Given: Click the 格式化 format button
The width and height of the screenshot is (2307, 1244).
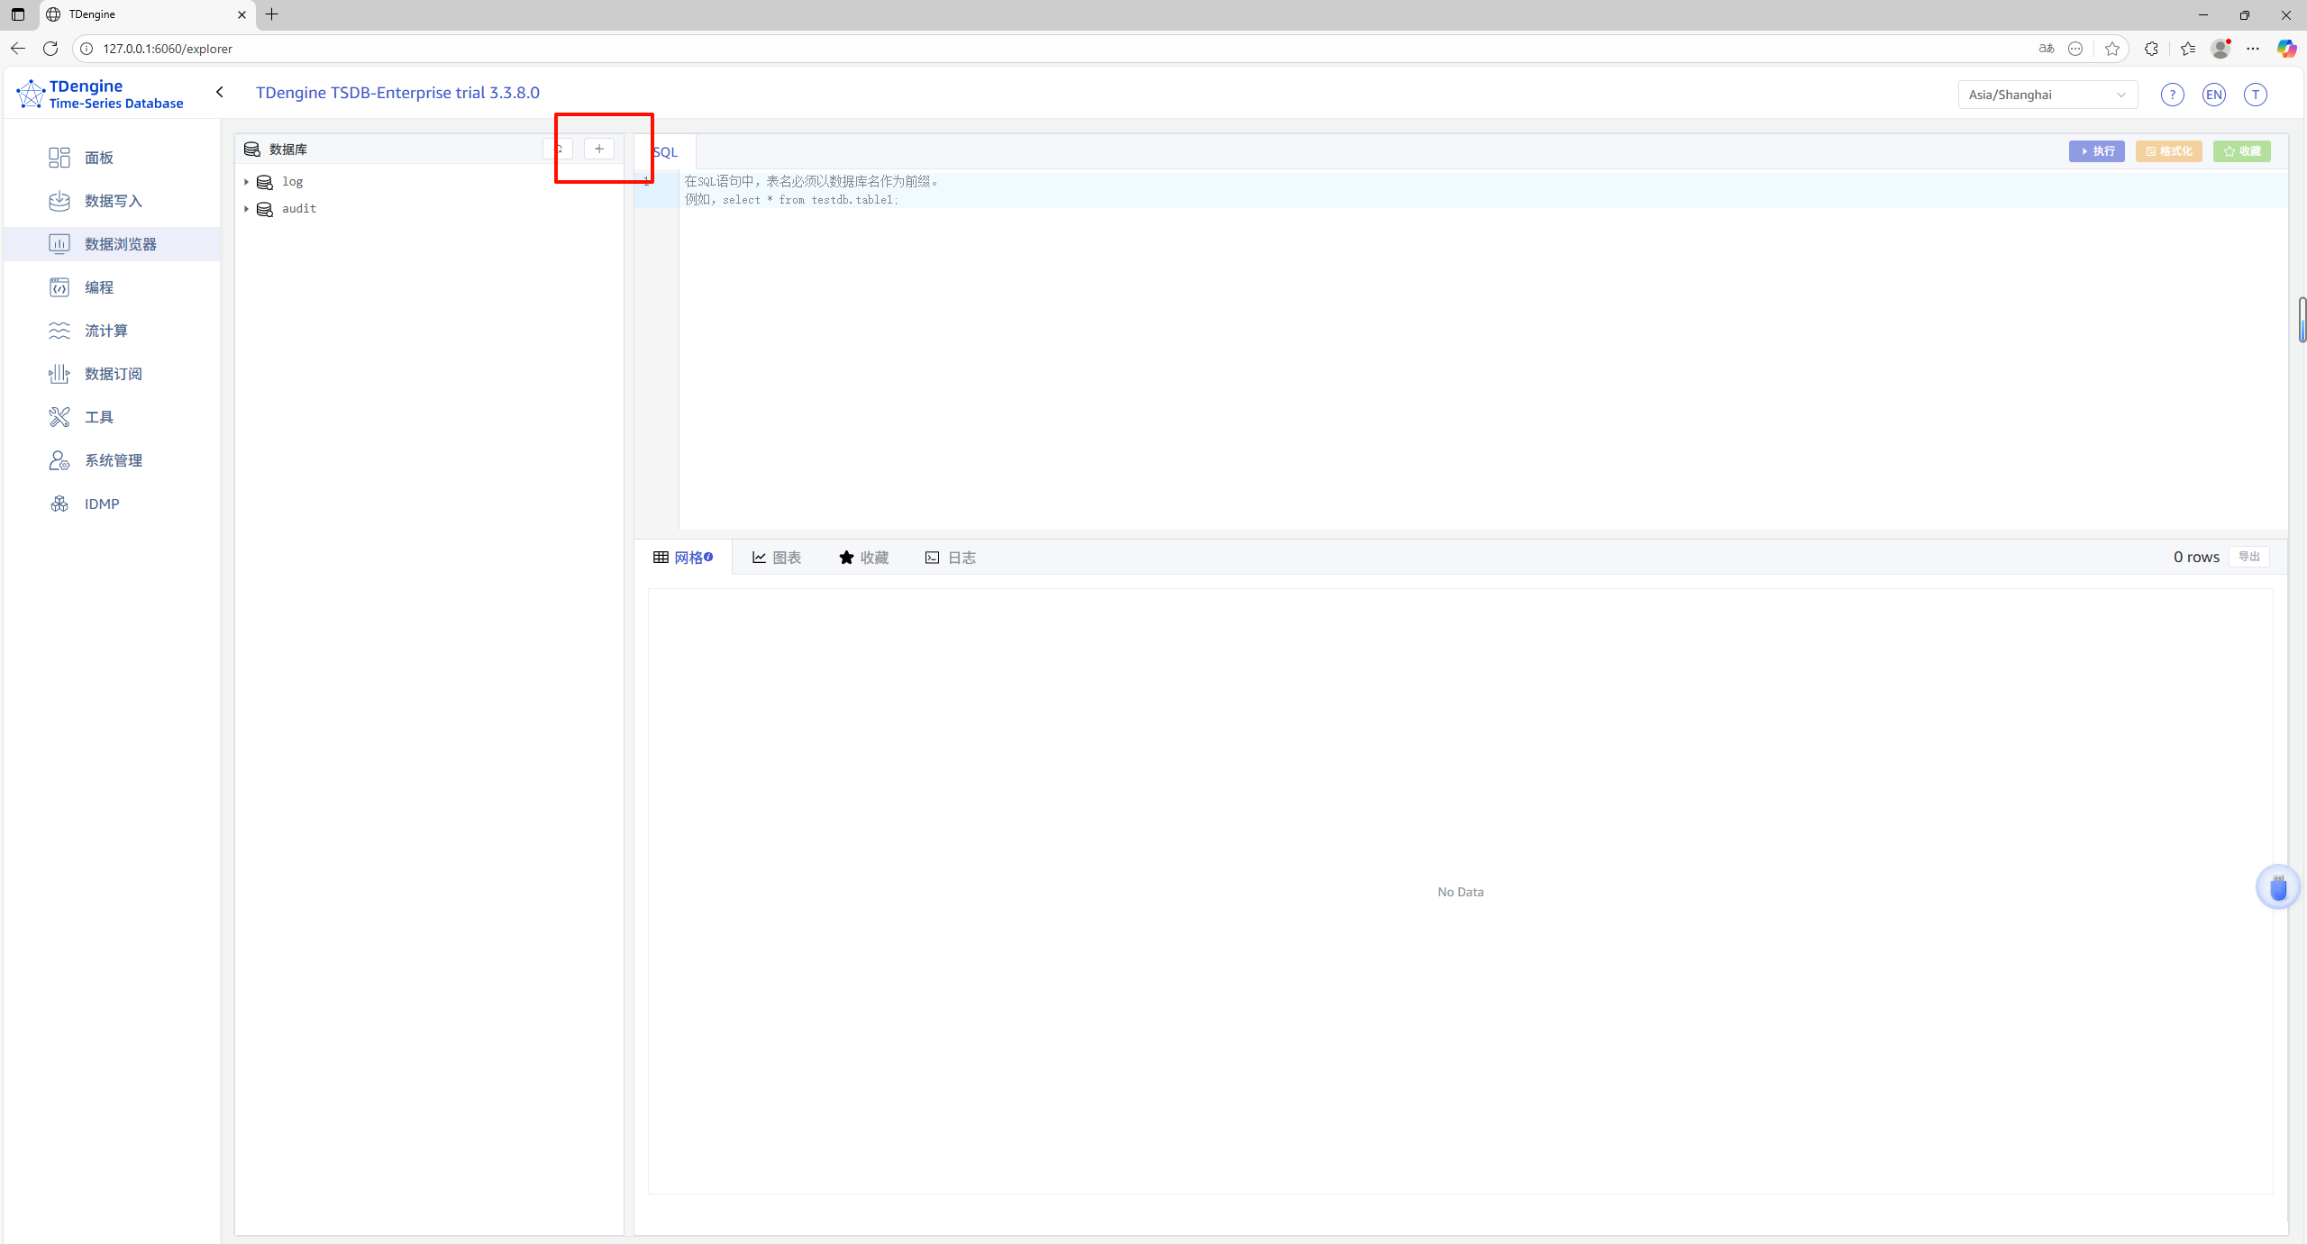Looking at the screenshot, I should coord(2168,151).
